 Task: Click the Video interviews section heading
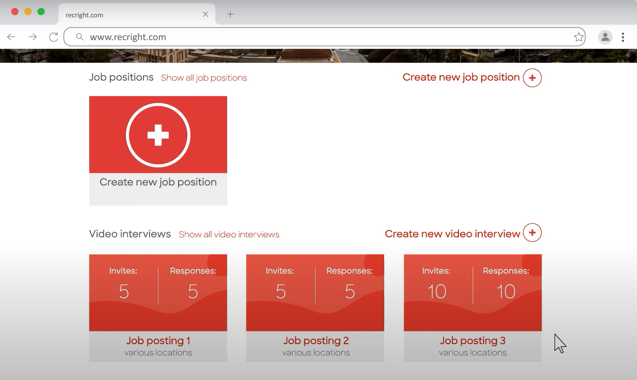point(130,234)
